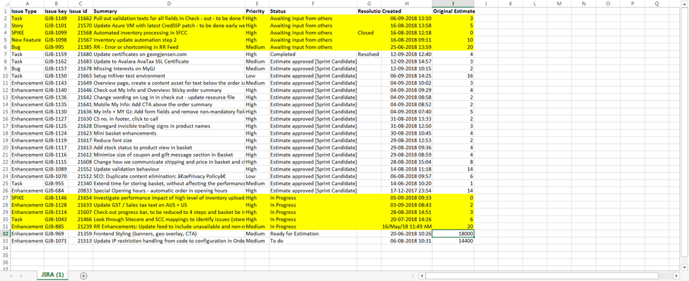
Task: Click previous sheet navigation arrow
Action: [x=10, y=275]
